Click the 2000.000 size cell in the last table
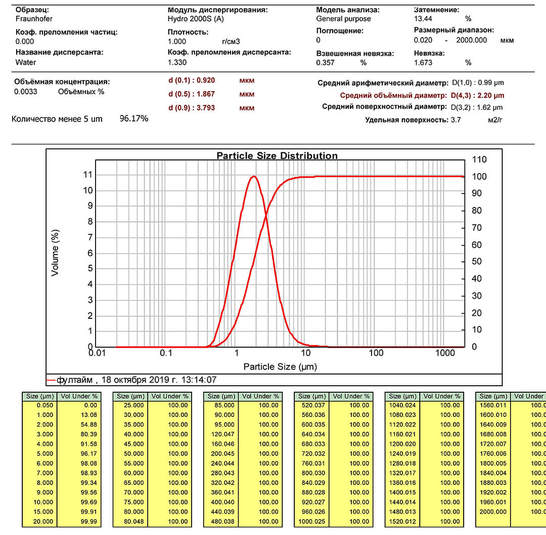The height and width of the screenshot is (535, 546). pos(493,512)
